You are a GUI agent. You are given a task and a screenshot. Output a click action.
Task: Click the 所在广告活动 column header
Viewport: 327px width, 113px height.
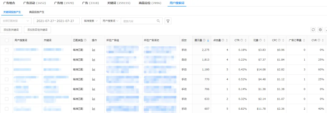[x=151, y=40]
